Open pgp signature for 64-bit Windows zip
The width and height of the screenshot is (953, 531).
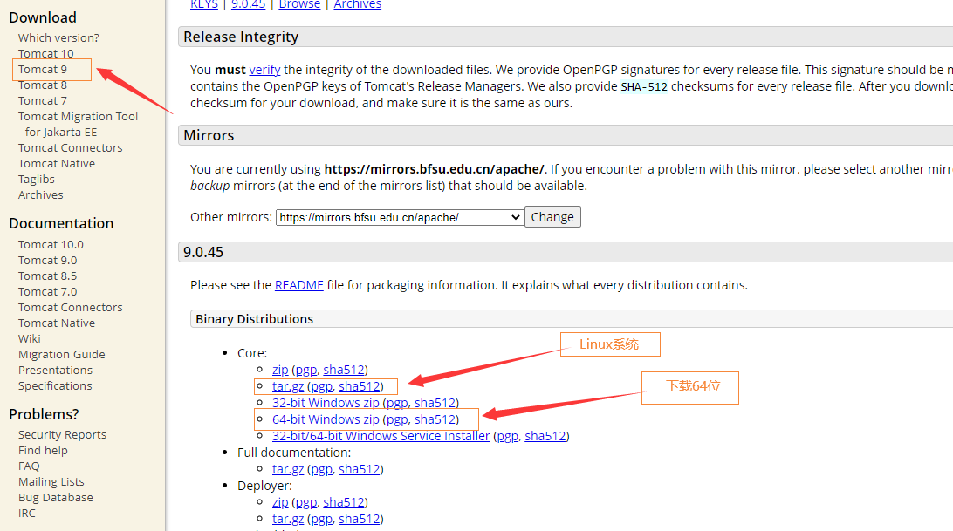coord(397,419)
